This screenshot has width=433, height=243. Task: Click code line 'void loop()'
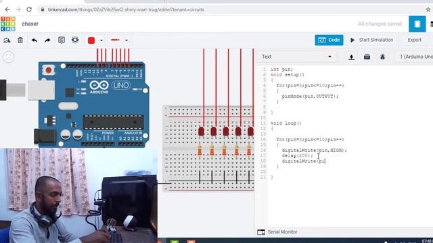click(286, 123)
